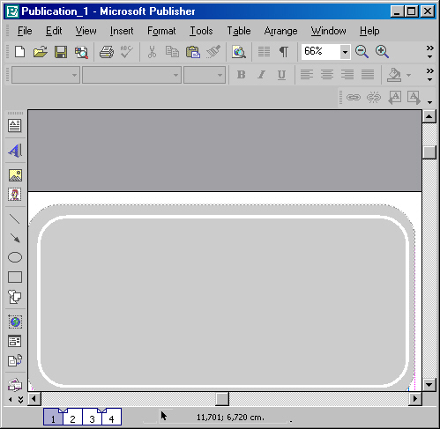The image size is (440, 429).
Task: Expand the standard toolbar overflow chevron
Action: (430, 52)
